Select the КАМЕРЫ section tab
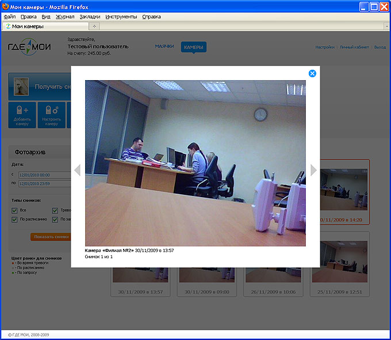Image resolution: width=391 pixels, height=340 pixels. click(x=194, y=47)
